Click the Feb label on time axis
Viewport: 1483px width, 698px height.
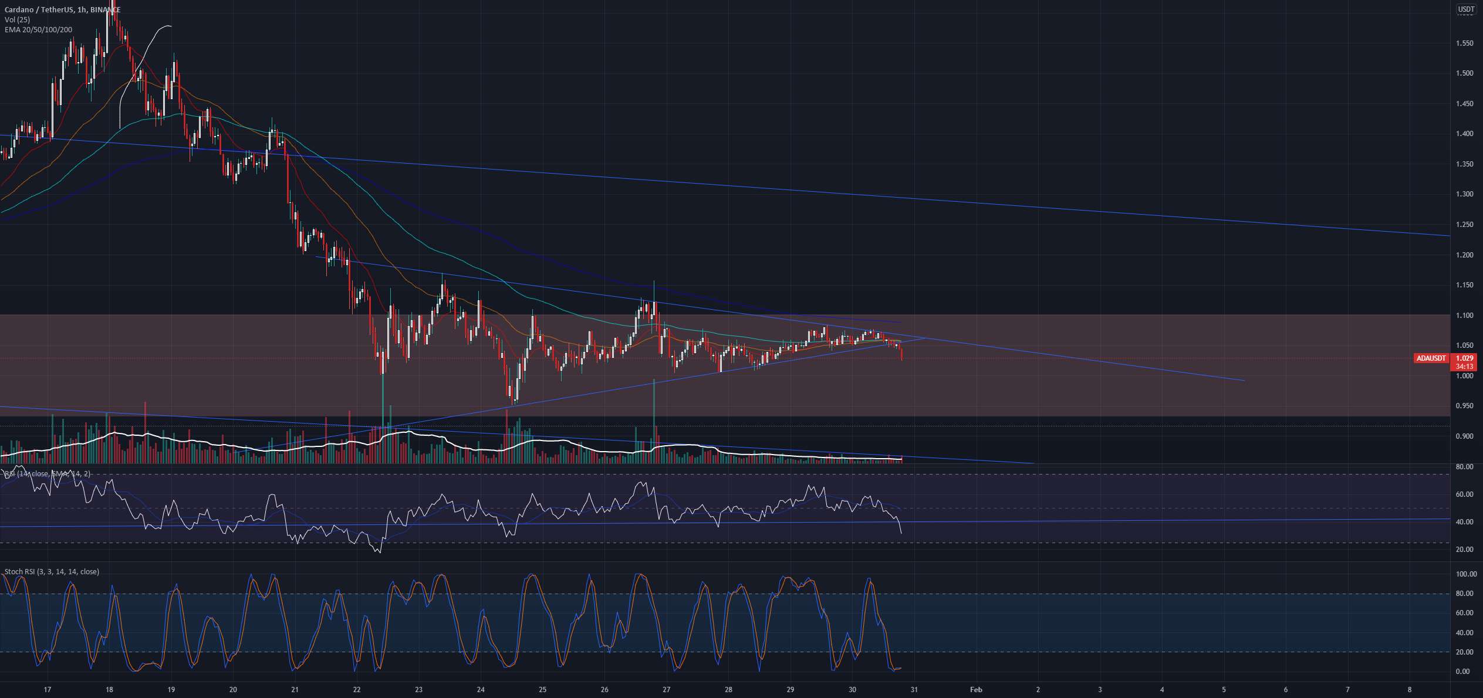[x=976, y=690]
